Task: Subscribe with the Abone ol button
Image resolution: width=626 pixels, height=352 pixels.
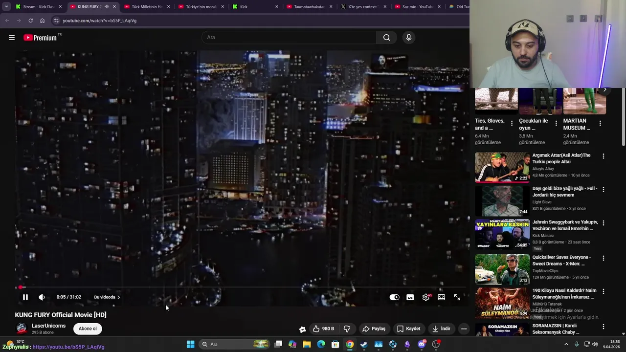Action: tap(88, 329)
